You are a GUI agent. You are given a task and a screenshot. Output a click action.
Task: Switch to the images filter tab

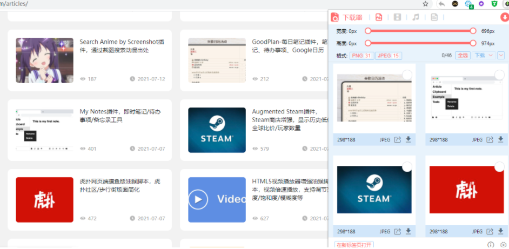[378, 17]
